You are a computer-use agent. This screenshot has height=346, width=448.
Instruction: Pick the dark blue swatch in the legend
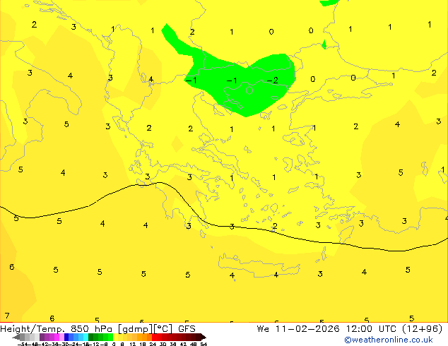66,337
